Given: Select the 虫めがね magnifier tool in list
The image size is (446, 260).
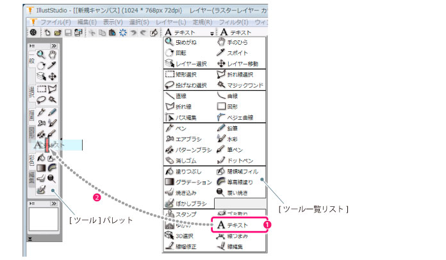Looking at the screenshot, I should tap(183, 43).
